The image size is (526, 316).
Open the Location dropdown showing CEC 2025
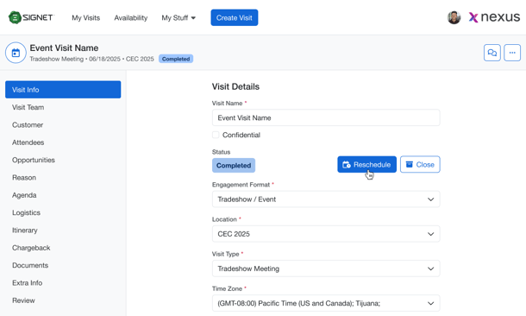[326, 234]
